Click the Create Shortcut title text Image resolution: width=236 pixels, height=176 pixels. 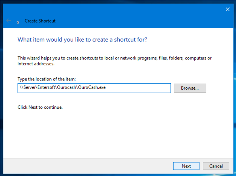(40, 21)
